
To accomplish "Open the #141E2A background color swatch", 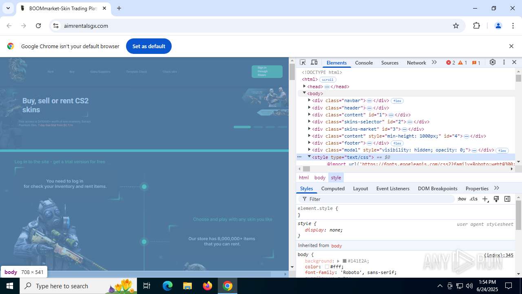I will click(x=345, y=261).
